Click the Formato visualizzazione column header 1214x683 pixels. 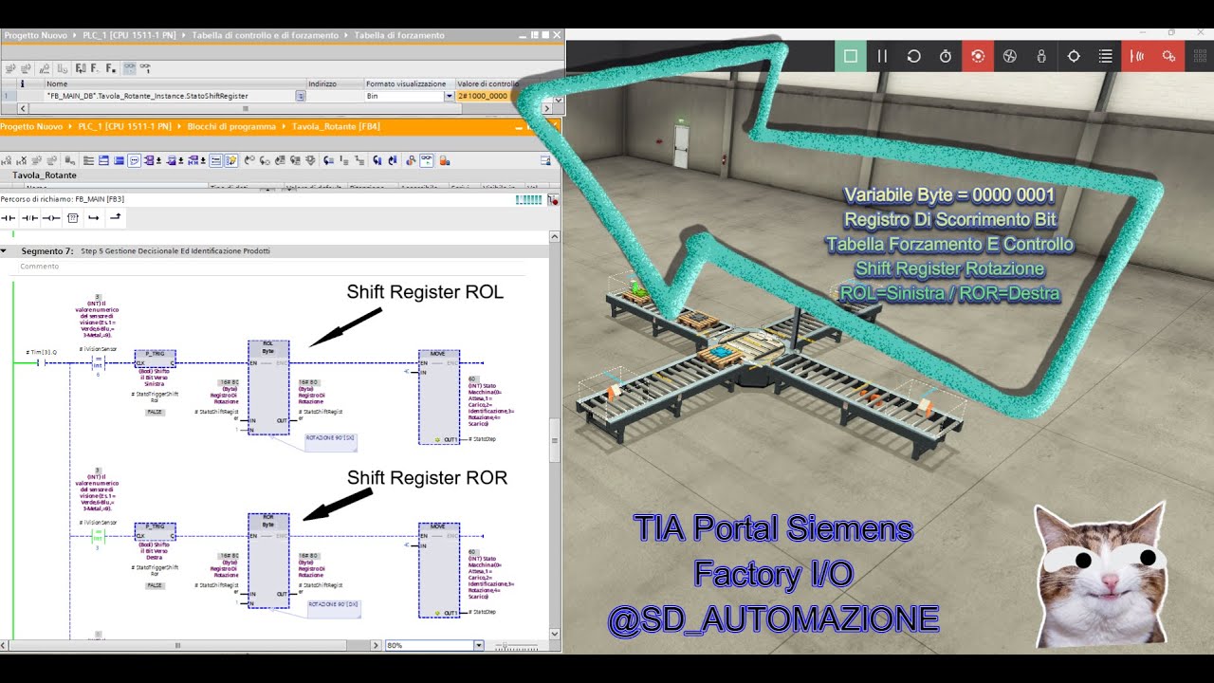tap(410, 83)
